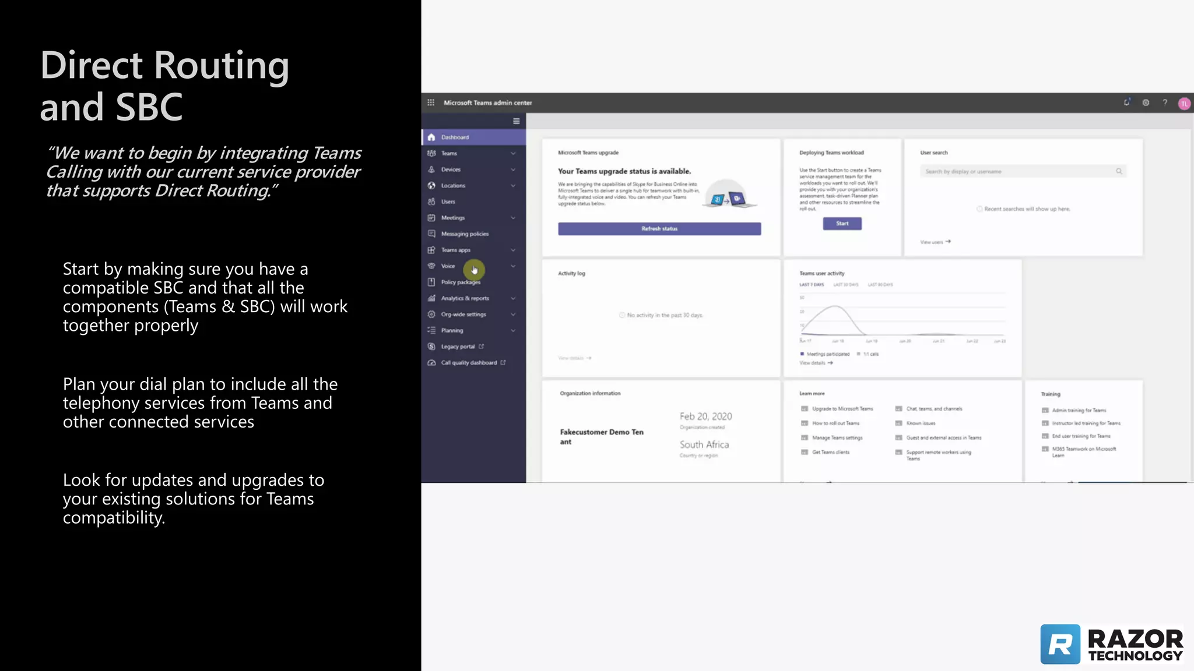Open Messaging policies in sidebar
The width and height of the screenshot is (1194, 671).
465,234
